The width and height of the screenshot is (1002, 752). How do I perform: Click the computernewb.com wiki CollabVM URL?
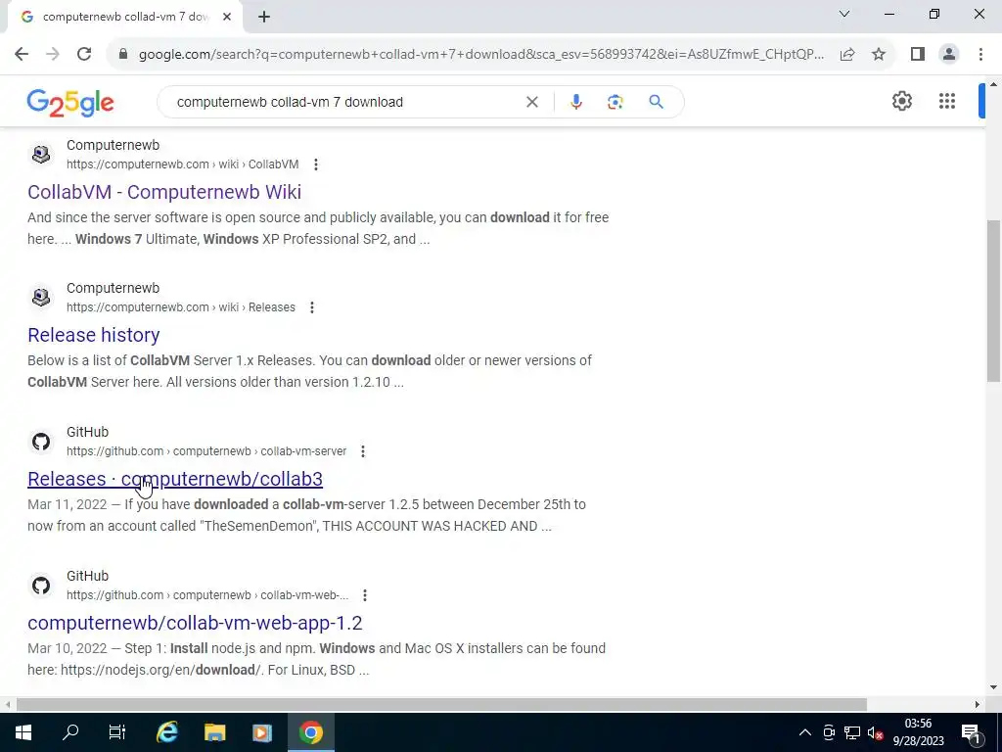(x=182, y=164)
